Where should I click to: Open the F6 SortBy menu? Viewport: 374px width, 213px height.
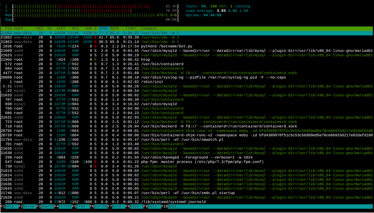click(x=99, y=206)
